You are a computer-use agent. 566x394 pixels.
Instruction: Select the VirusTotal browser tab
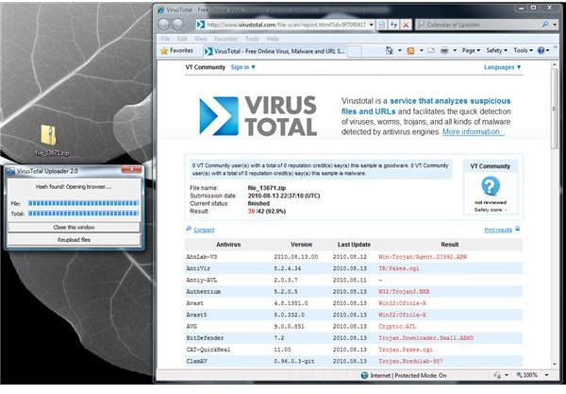pyautogui.click(x=275, y=51)
